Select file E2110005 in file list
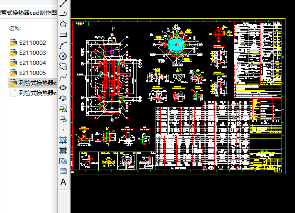295x213 pixels. (32, 73)
